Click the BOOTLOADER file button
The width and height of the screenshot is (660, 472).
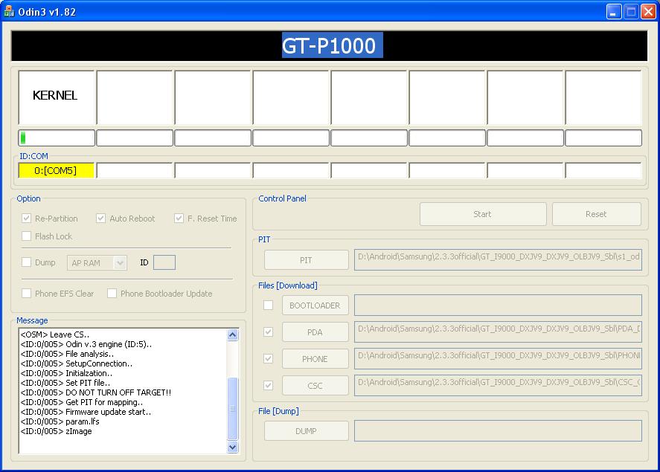click(x=315, y=305)
